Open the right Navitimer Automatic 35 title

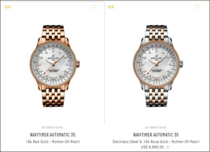[x=156, y=135]
